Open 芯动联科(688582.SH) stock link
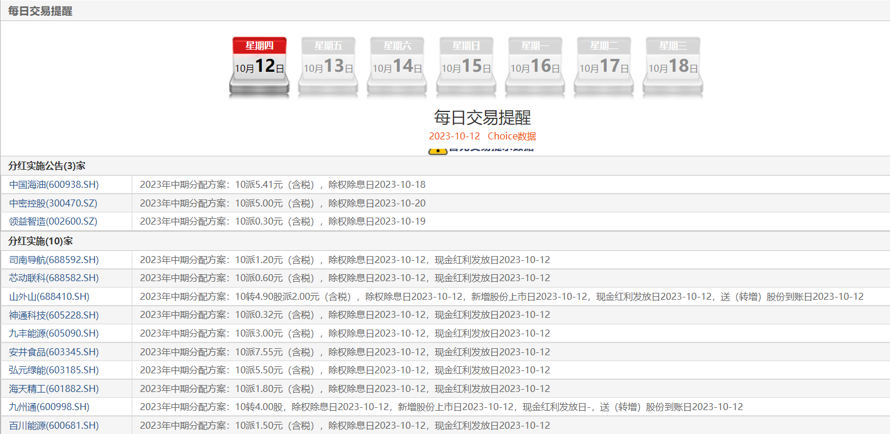Viewport: 890px width, 434px height. coord(54,278)
